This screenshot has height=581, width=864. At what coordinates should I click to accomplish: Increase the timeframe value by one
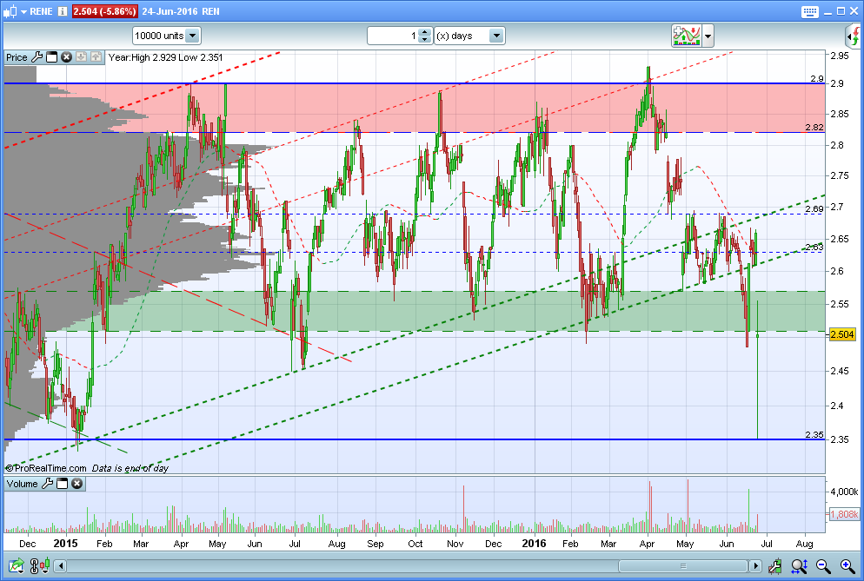(424, 32)
